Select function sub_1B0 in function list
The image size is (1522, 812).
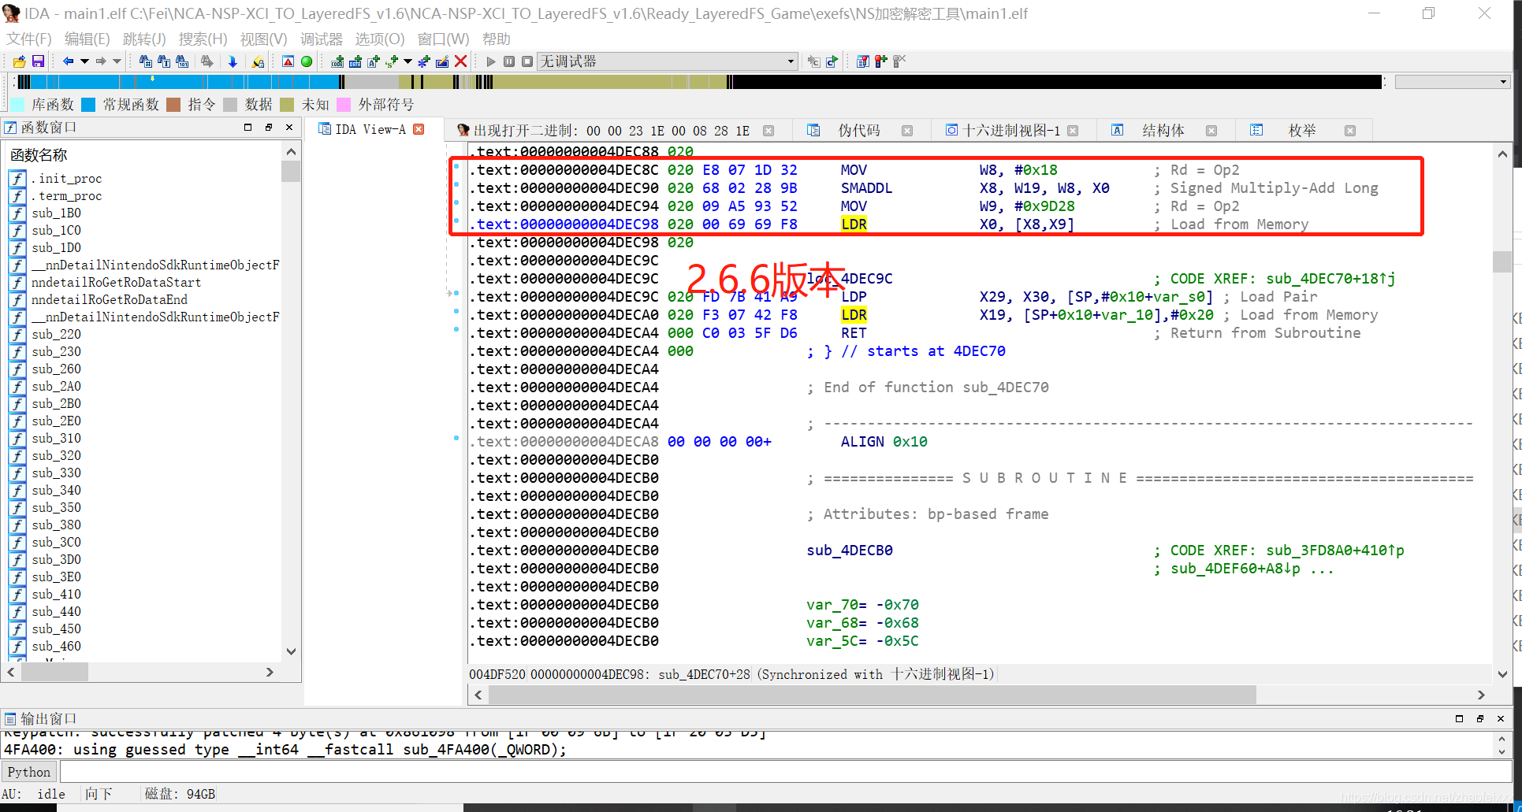56,213
